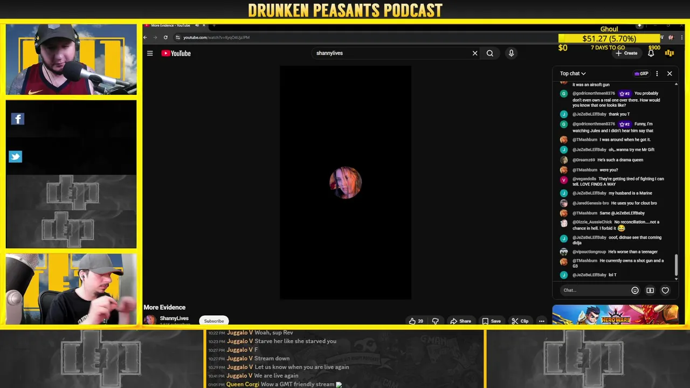The width and height of the screenshot is (690, 388).
Task: Click the browser forward arrow
Action: pyautogui.click(x=155, y=37)
